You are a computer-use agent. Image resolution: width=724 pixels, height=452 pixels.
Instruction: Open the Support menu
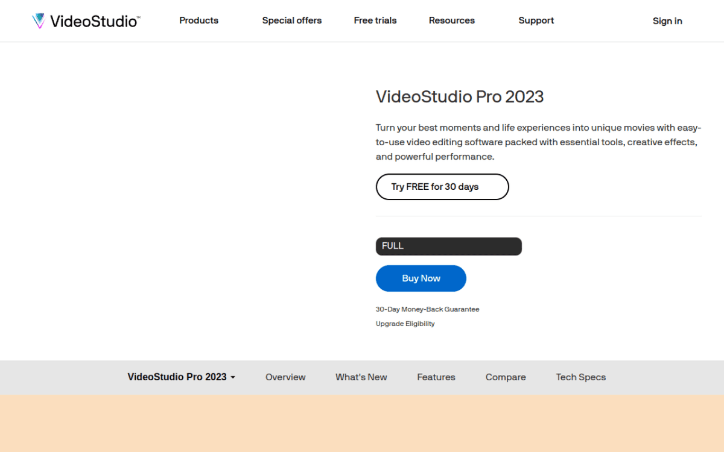(536, 20)
